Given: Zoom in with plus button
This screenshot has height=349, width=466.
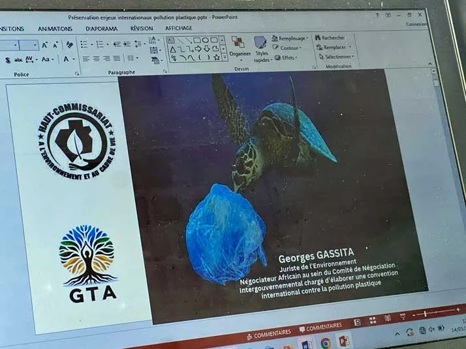Looking at the screenshot, I should click(458, 309).
